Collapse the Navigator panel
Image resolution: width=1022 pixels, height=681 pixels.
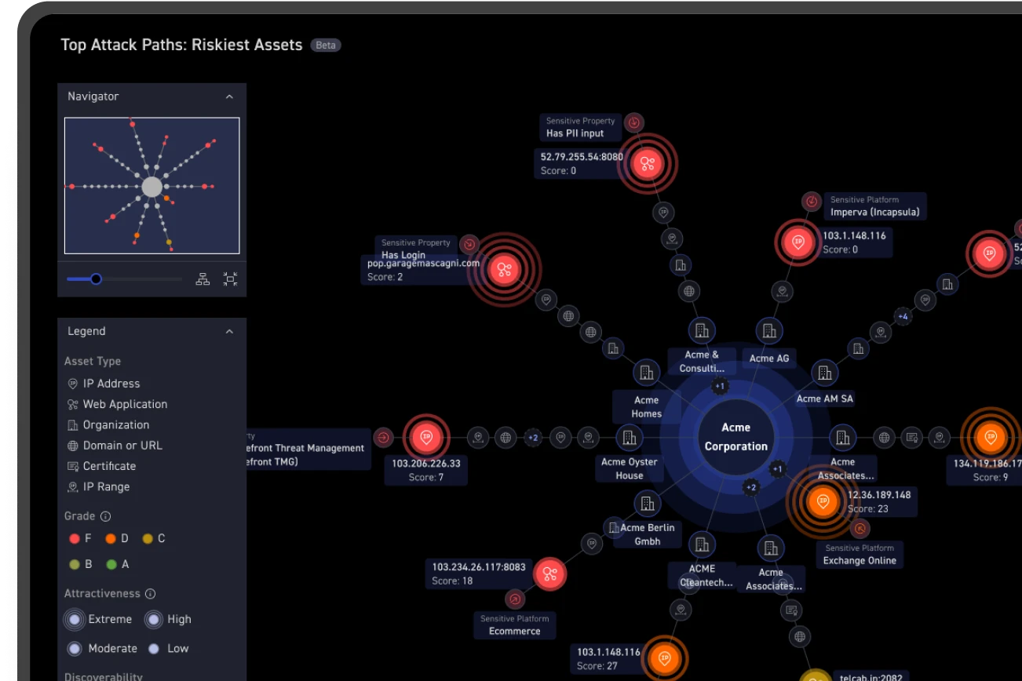point(229,97)
